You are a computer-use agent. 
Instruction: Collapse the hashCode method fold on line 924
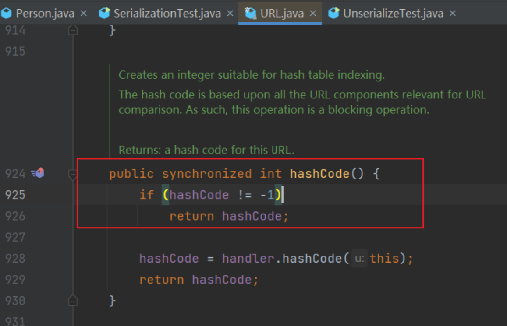pos(73,175)
